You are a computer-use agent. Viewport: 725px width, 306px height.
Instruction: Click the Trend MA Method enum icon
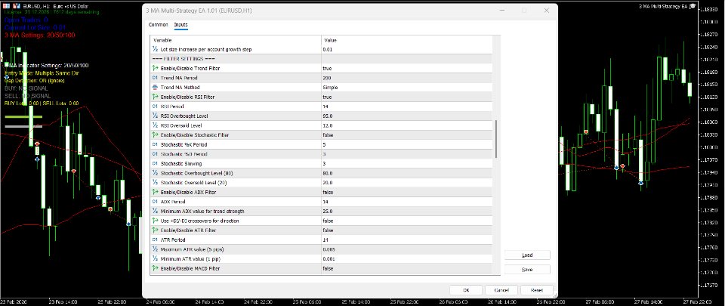pos(155,88)
